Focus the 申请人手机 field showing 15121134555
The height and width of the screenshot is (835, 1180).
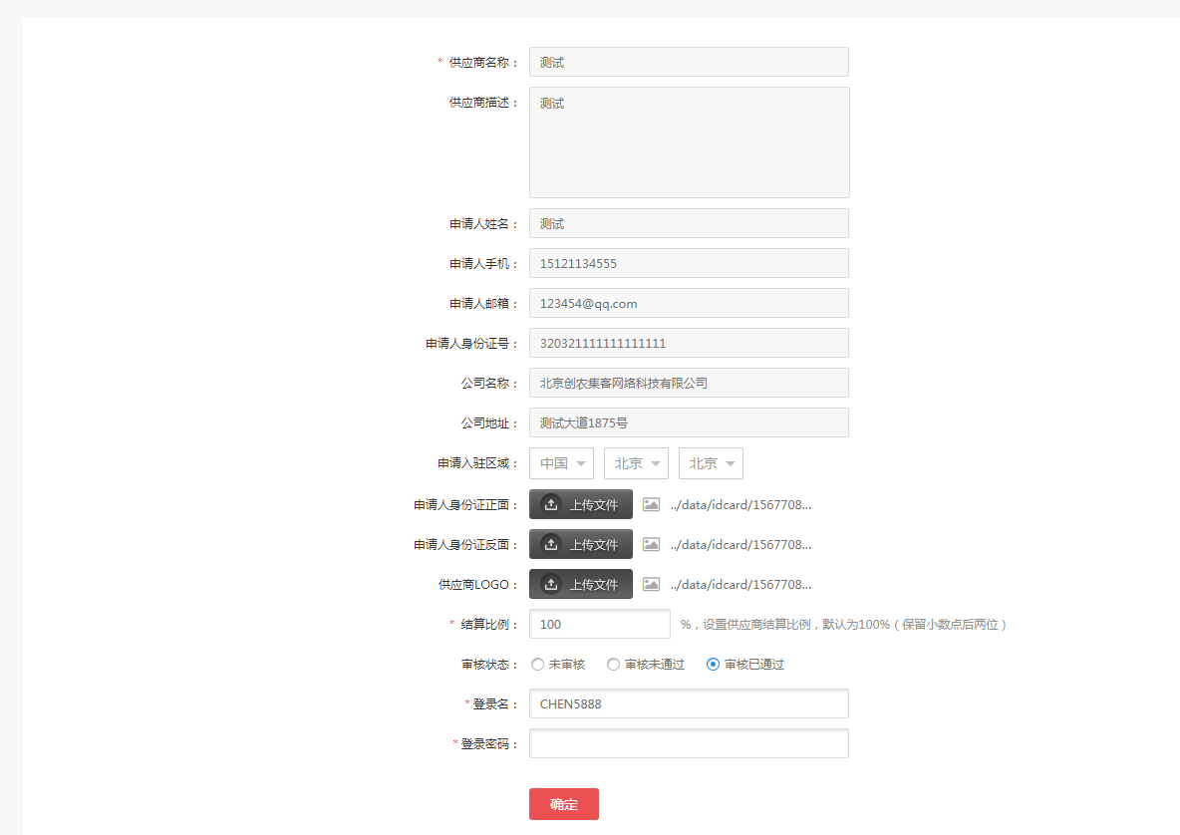(x=689, y=263)
